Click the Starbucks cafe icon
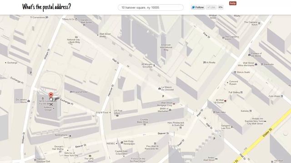The image size is (291, 163). tap(262, 64)
